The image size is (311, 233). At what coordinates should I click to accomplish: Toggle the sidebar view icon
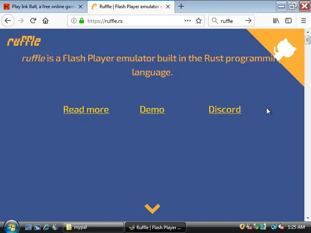(x=288, y=21)
